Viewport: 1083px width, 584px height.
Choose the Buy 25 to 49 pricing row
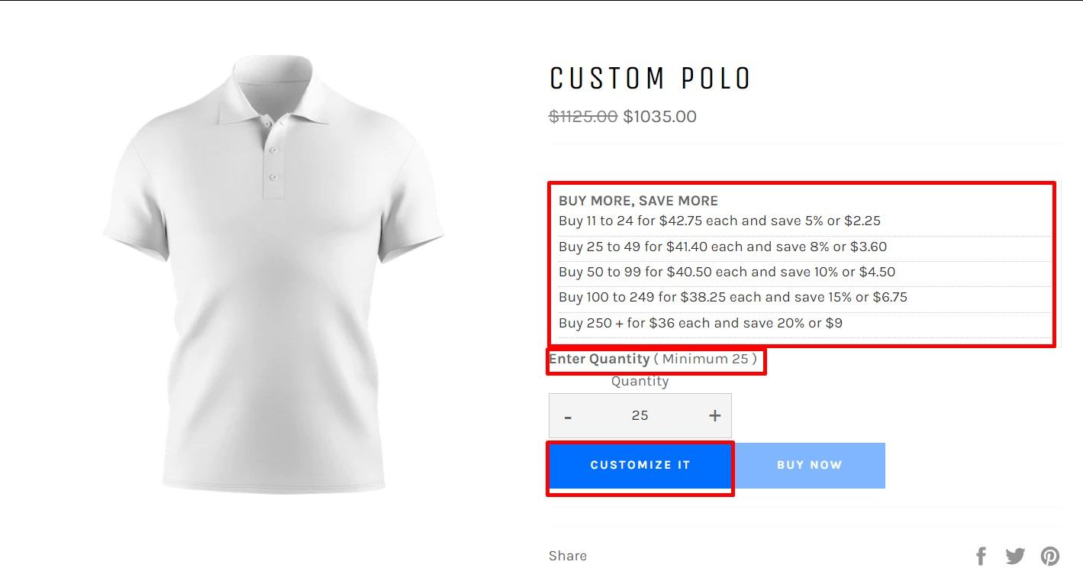pos(722,247)
